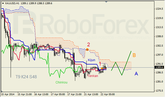Select the Tenkan line label
165x97 pixels.
coord(93,76)
